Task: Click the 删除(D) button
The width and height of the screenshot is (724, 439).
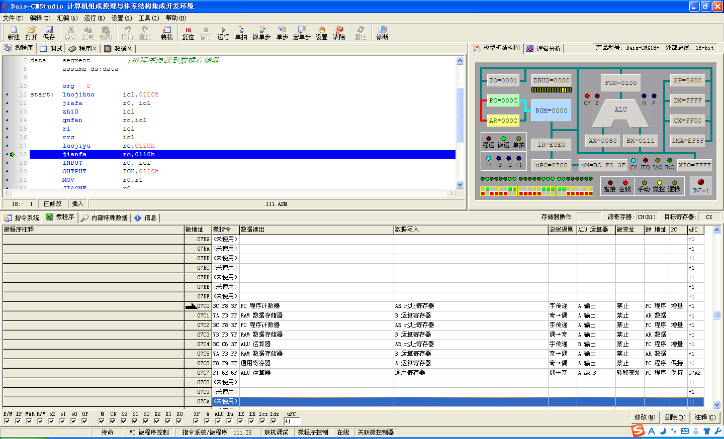Action: click(675, 417)
